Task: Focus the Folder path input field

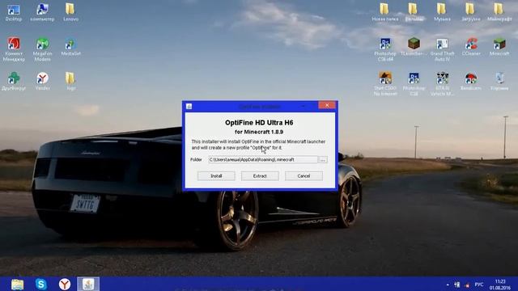Action: (263, 160)
